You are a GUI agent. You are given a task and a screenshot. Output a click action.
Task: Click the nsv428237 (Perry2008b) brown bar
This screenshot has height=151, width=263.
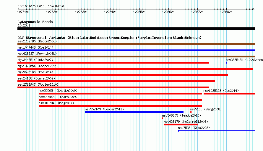136,57
